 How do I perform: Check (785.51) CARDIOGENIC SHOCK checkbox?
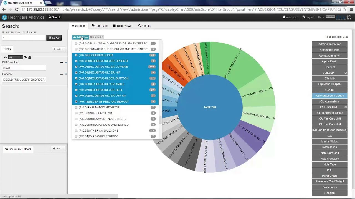pyautogui.click(x=76, y=136)
